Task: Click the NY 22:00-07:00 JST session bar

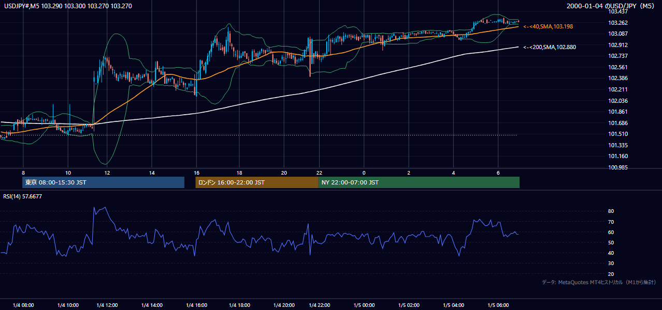Action: (419, 182)
